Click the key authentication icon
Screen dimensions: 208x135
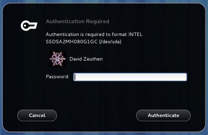29,26
